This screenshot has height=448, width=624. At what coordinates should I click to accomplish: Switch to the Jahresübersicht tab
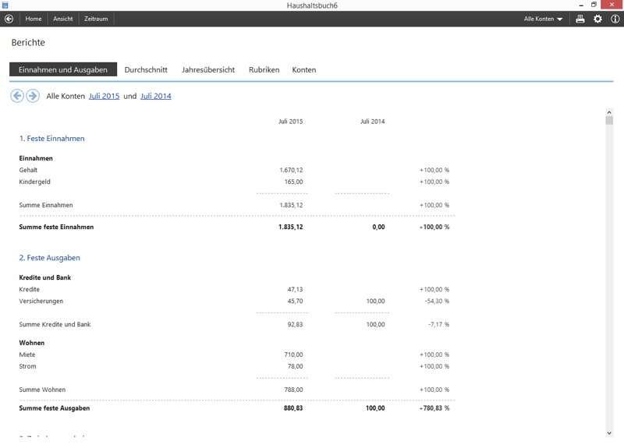point(208,70)
